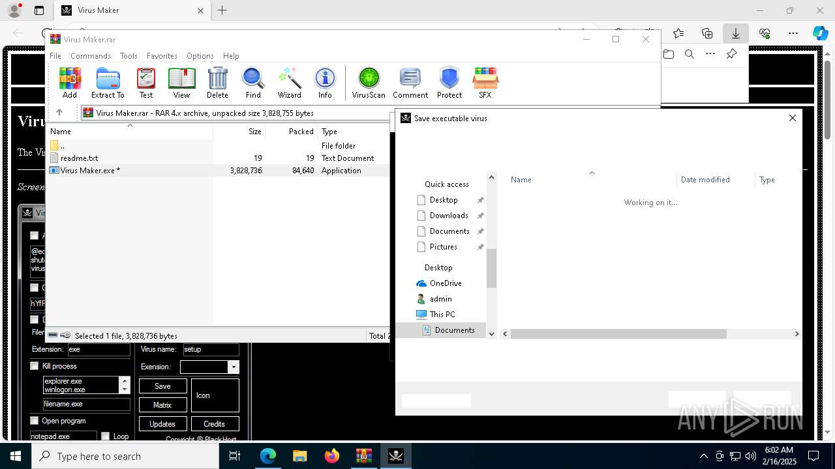Select This PC in navigation pane
Viewport: 835px width, 469px height.
[442, 315]
